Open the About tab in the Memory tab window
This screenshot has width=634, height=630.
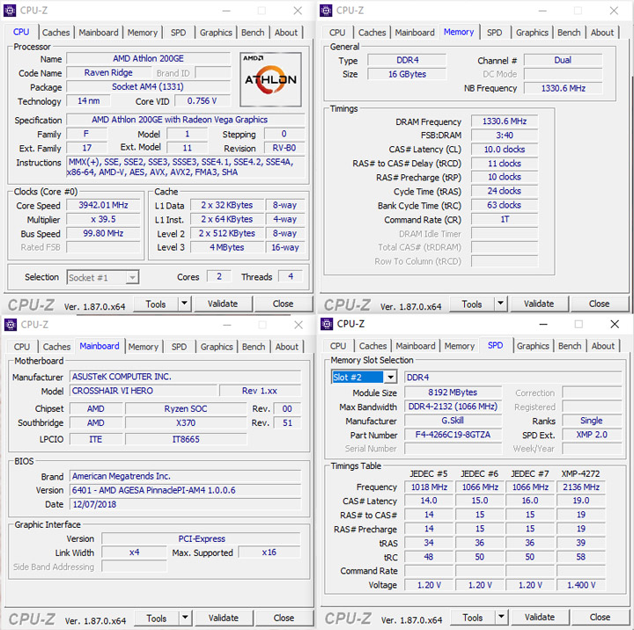point(602,33)
